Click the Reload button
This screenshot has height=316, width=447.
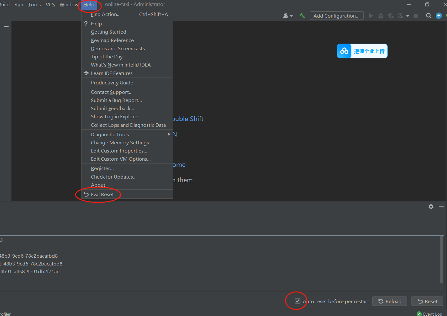[390, 301]
